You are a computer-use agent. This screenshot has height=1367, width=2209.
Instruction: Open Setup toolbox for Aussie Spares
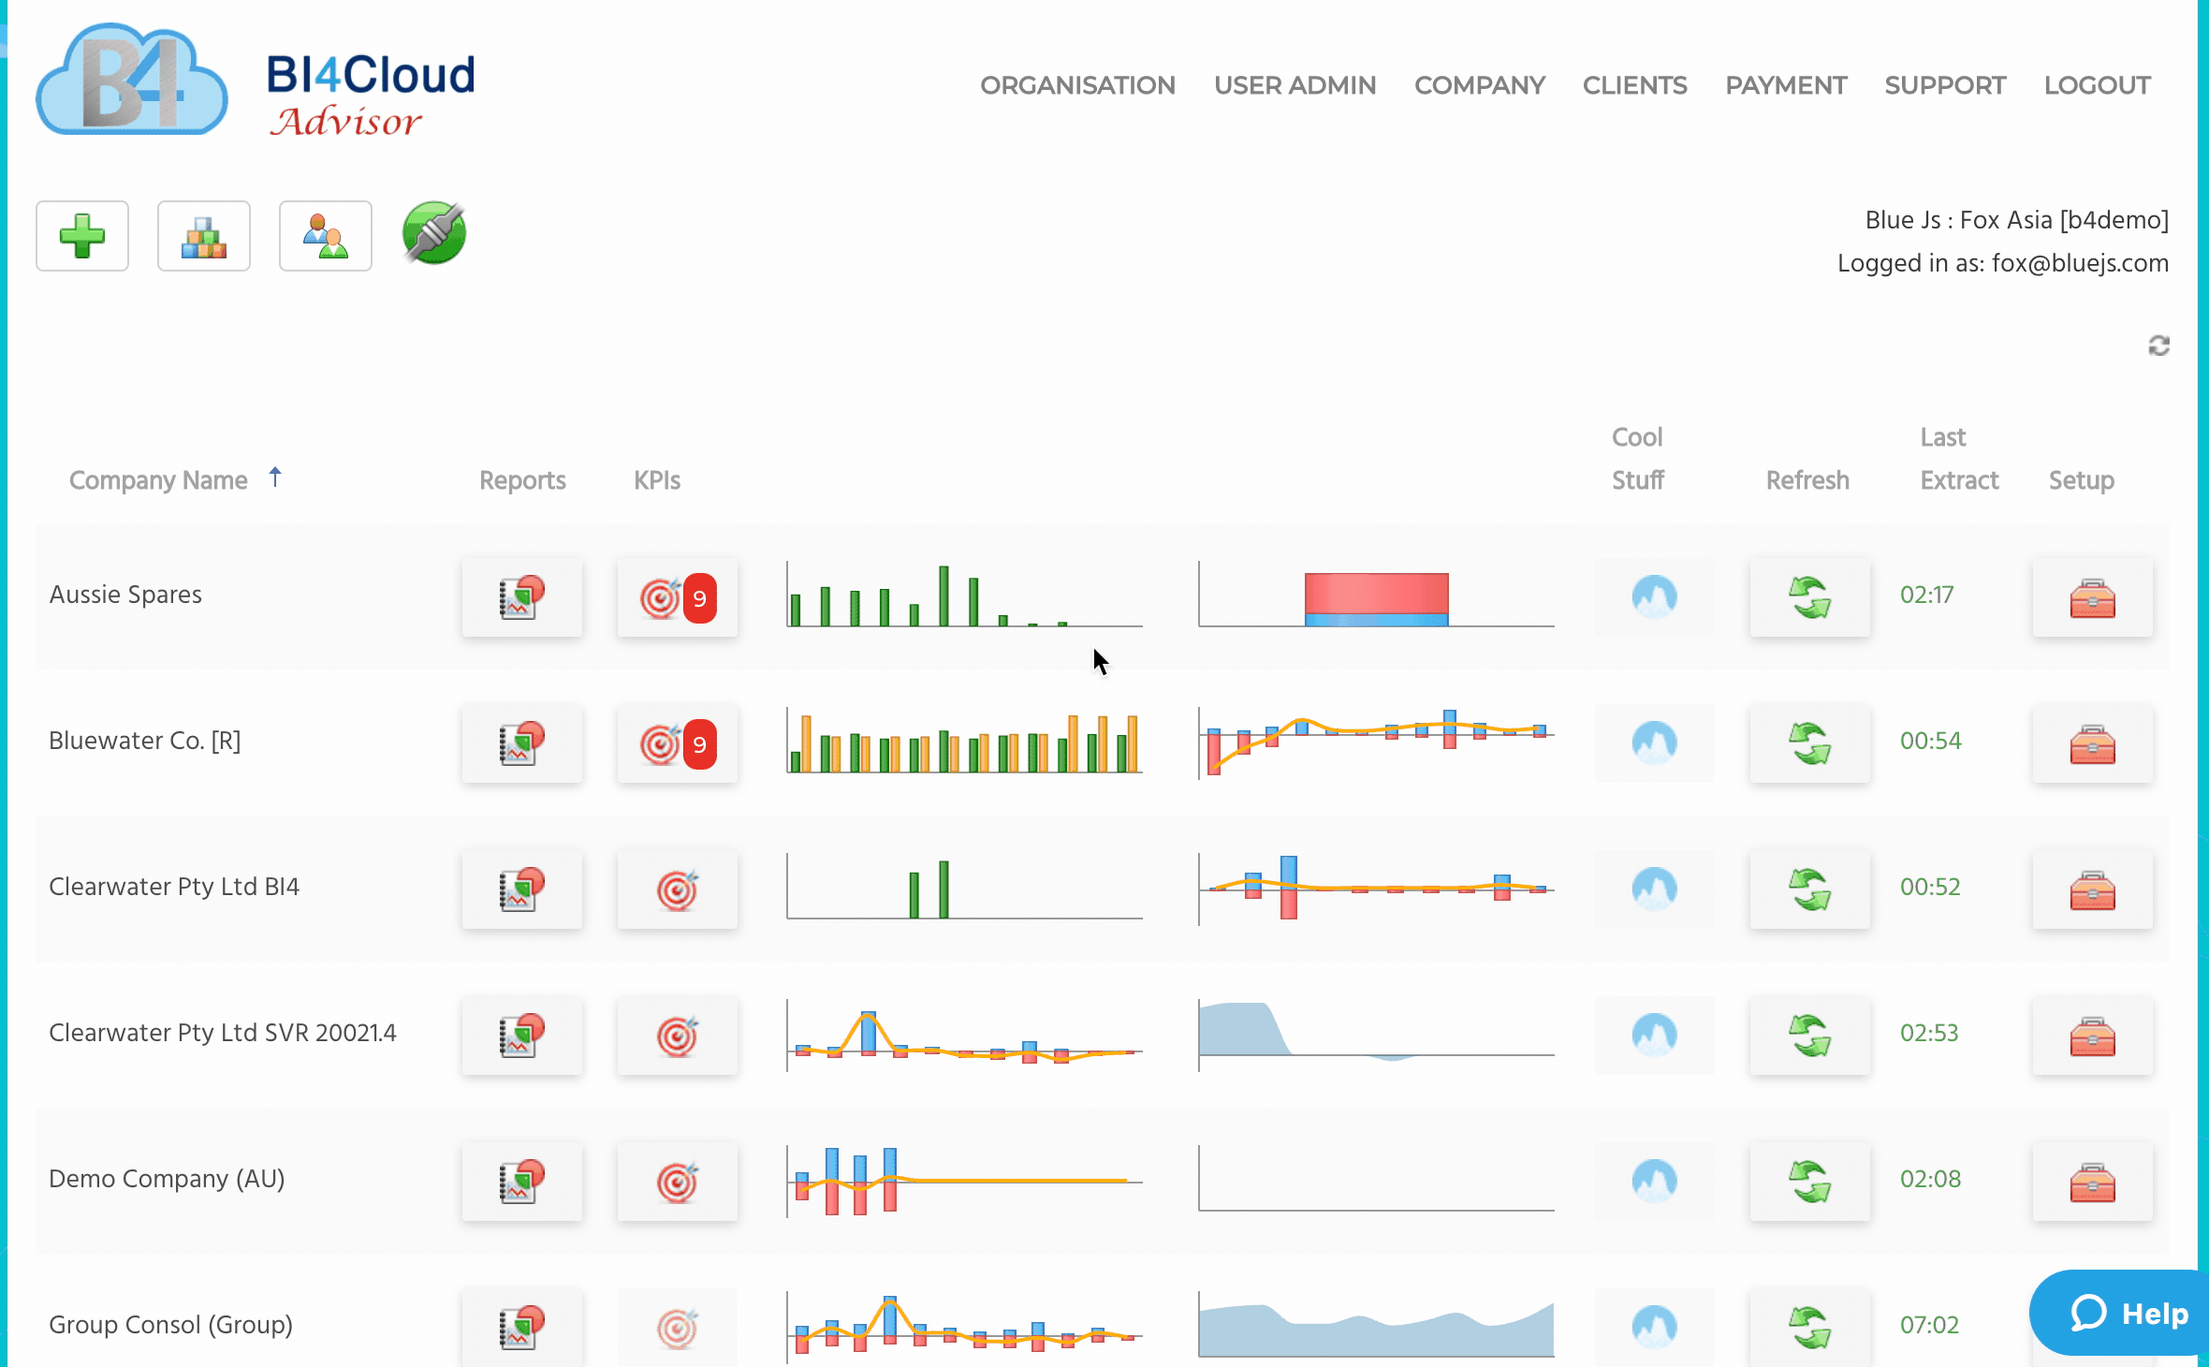(x=2093, y=597)
